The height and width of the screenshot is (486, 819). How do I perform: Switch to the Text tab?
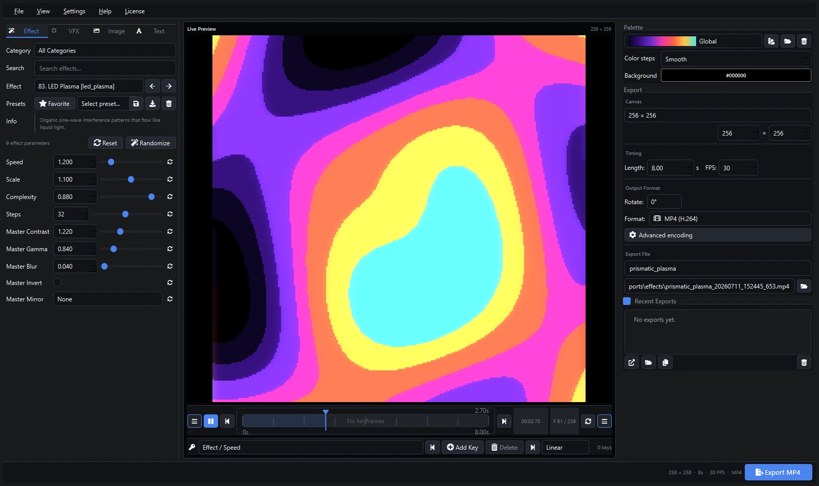[153, 31]
